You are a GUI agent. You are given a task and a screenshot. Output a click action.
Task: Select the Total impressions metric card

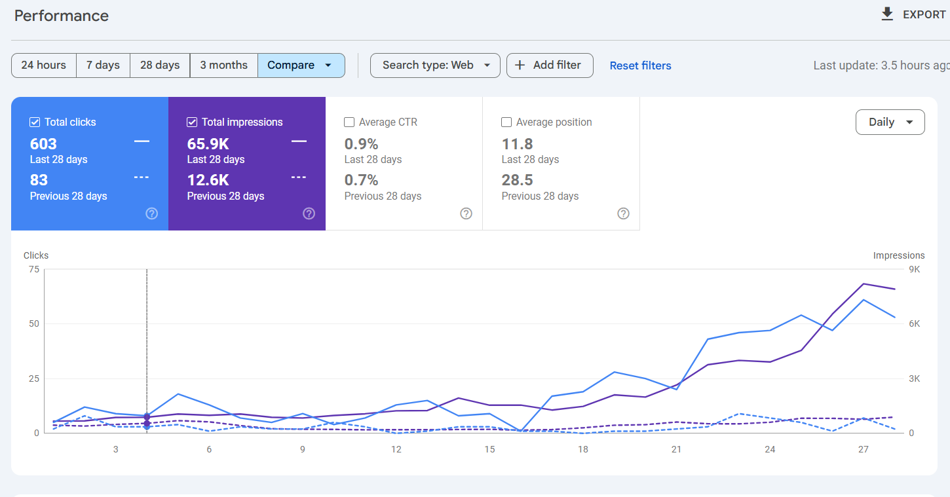click(247, 164)
